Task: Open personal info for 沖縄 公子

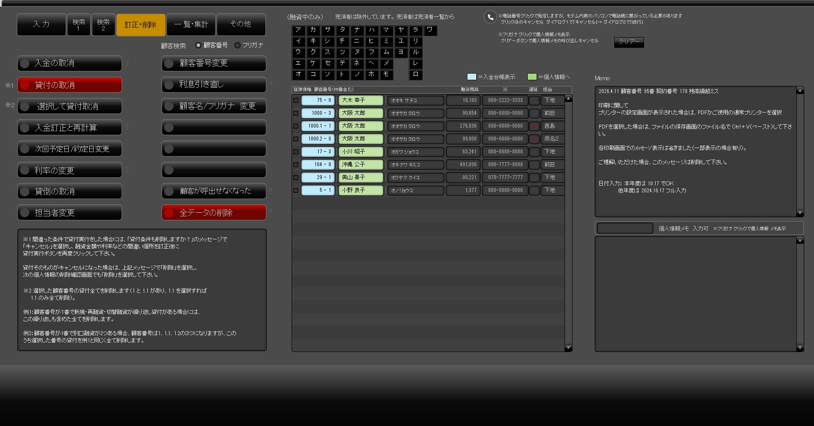Action: pyautogui.click(x=361, y=164)
